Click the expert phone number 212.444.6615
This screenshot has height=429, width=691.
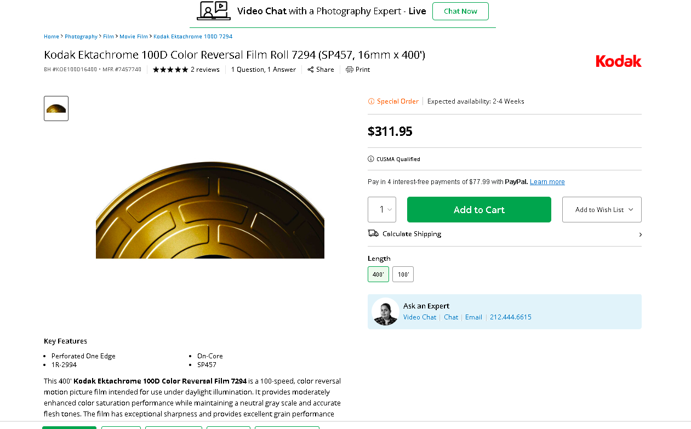point(510,317)
